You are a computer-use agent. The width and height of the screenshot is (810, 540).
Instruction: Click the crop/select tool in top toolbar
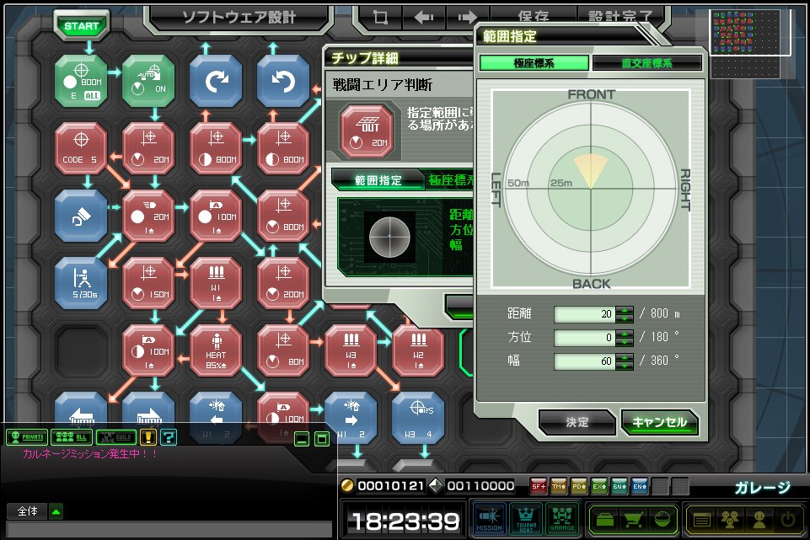click(x=381, y=18)
